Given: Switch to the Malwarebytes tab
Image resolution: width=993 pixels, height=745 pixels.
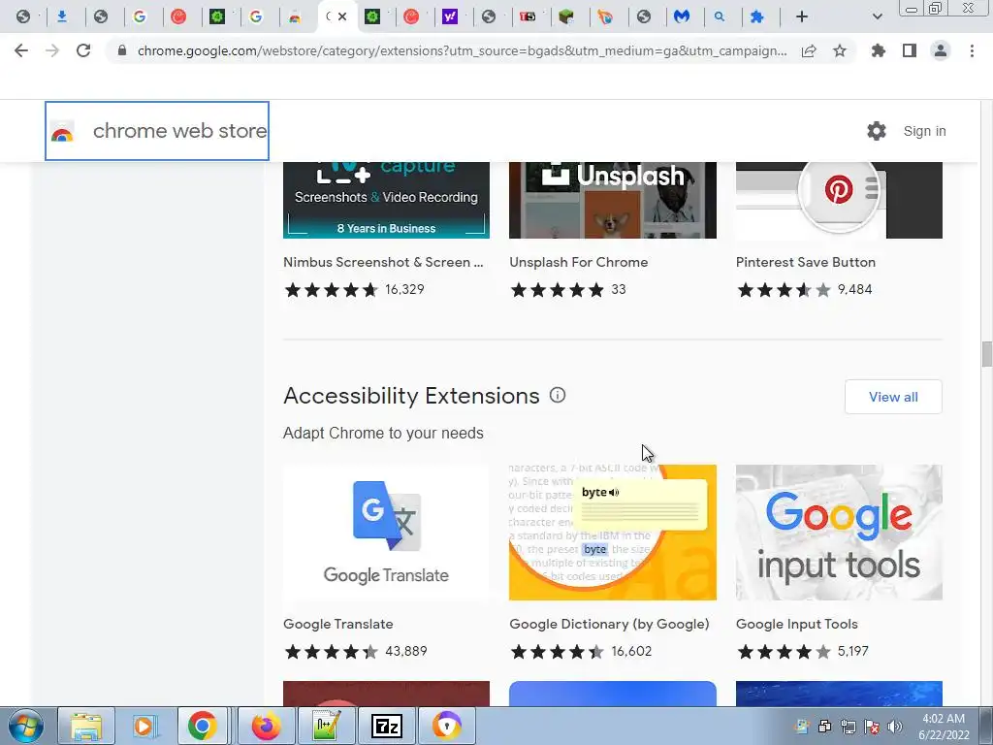Looking at the screenshot, I should (682, 17).
